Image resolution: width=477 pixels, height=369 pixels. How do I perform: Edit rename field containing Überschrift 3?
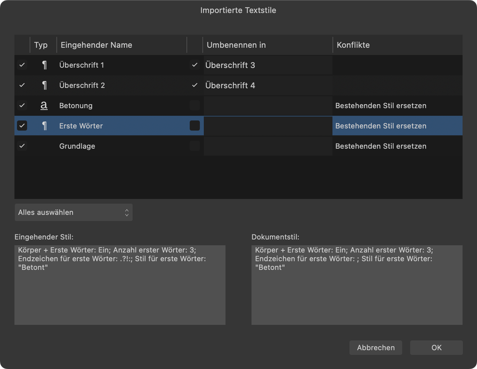click(268, 65)
